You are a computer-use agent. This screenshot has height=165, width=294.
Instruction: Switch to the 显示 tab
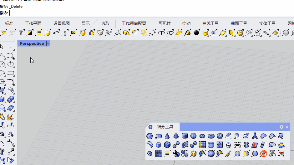(x=86, y=23)
